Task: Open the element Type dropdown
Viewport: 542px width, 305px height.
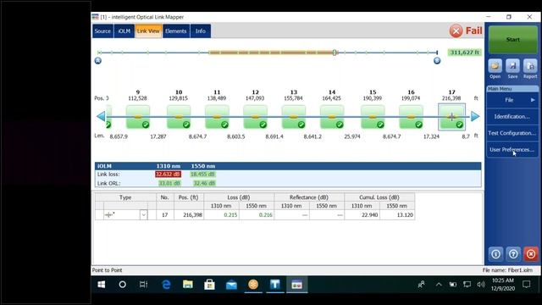Action: (x=143, y=215)
